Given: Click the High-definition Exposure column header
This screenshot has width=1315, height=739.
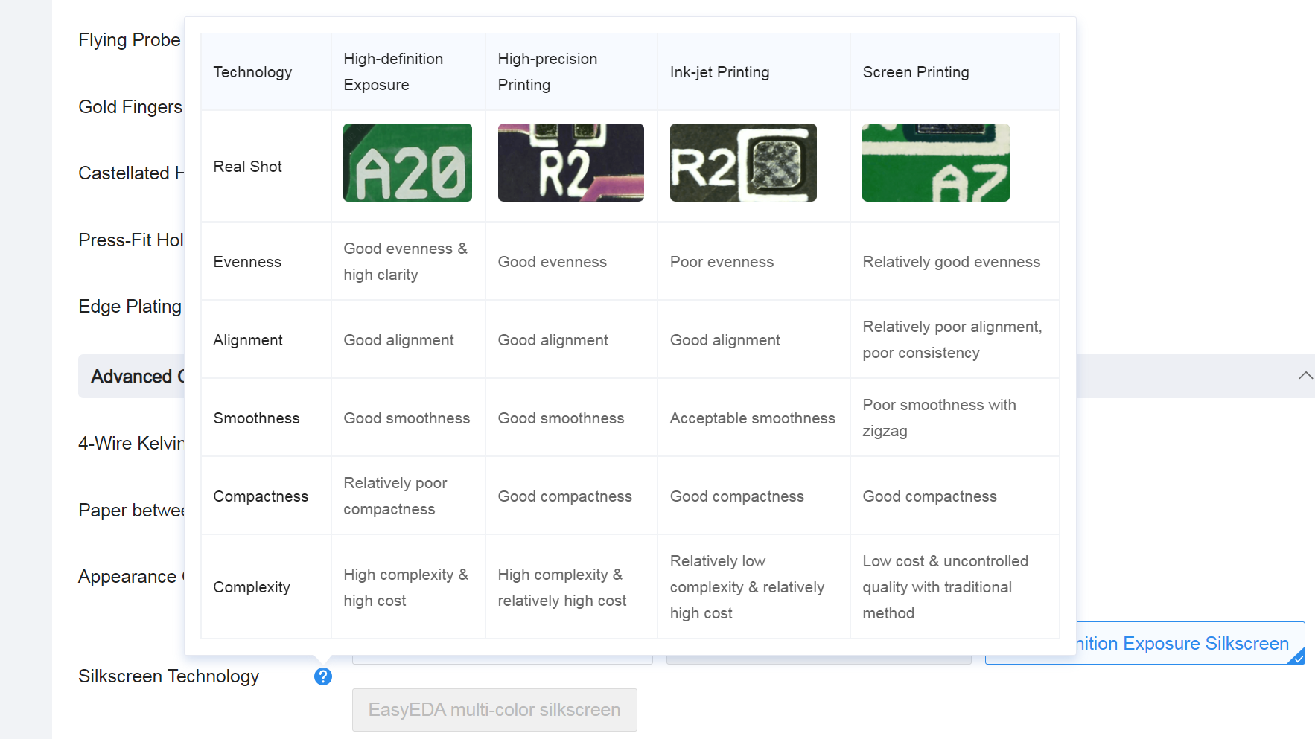Looking at the screenshot, I should click(393, 71).
